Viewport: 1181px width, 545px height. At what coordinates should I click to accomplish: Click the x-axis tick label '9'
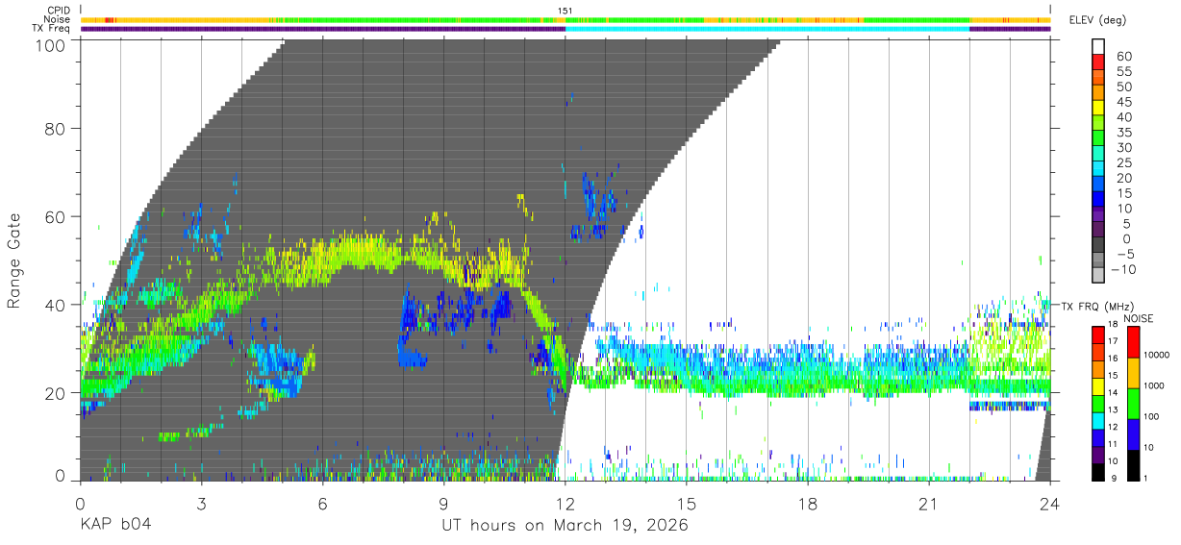443,504
